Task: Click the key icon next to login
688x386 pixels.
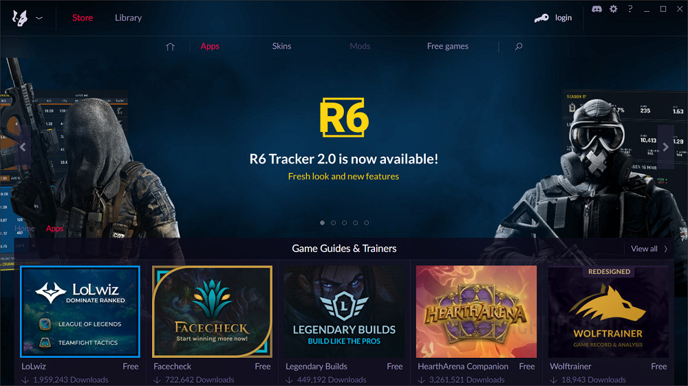Action: (541, 18)
